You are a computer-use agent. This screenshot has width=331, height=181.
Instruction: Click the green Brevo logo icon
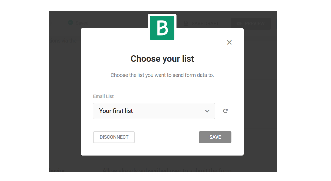point(162,28)
